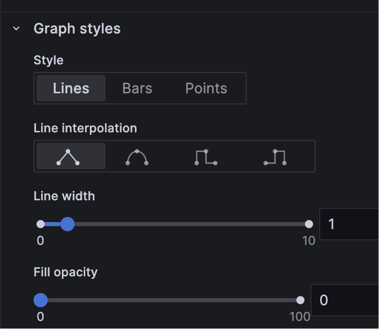This screenshot has width=379, height=329.
Task: Switch graph style to Bars
Action: 137,88
